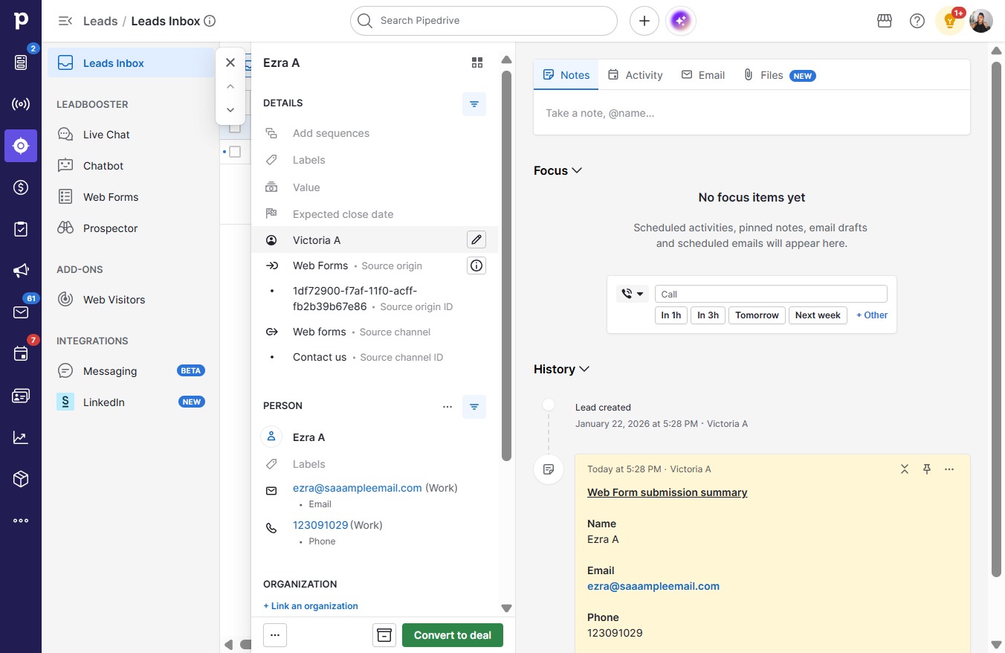Go to previous lead with up chevron
Image resolution: width=1005 pixels, height=653 pixels.
point(230,86)
